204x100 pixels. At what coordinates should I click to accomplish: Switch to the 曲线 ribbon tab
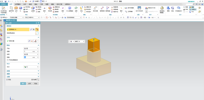coord(30,4)
